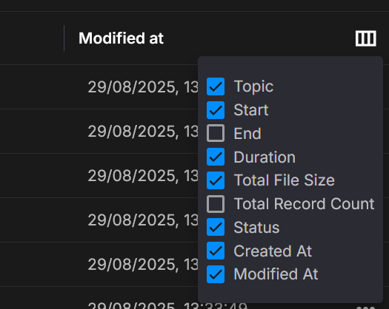Image resolution: width=389 pixels, height=309 pixels.
Task: Disable the Duration column checkbox
Action: point(216,157)
